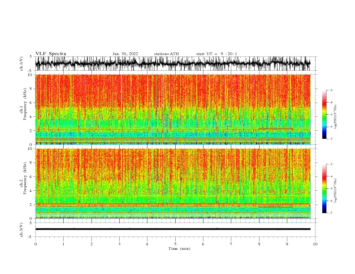The width and height of the screenshot is (355, 274).
Task: Click the ch.2 spectrogram color bar
Action: (x=325, y=188)
